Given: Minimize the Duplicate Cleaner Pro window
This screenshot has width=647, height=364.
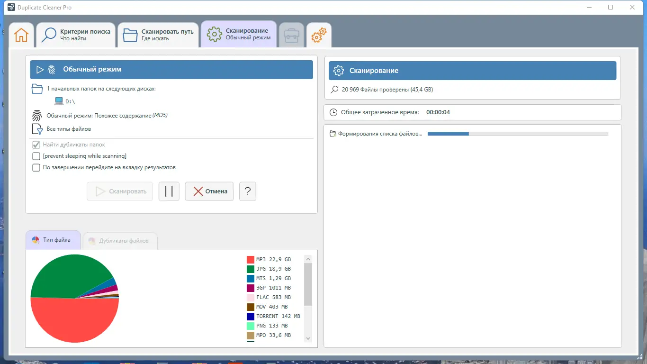Looking at the screenshot, I should tap(589, 7).
